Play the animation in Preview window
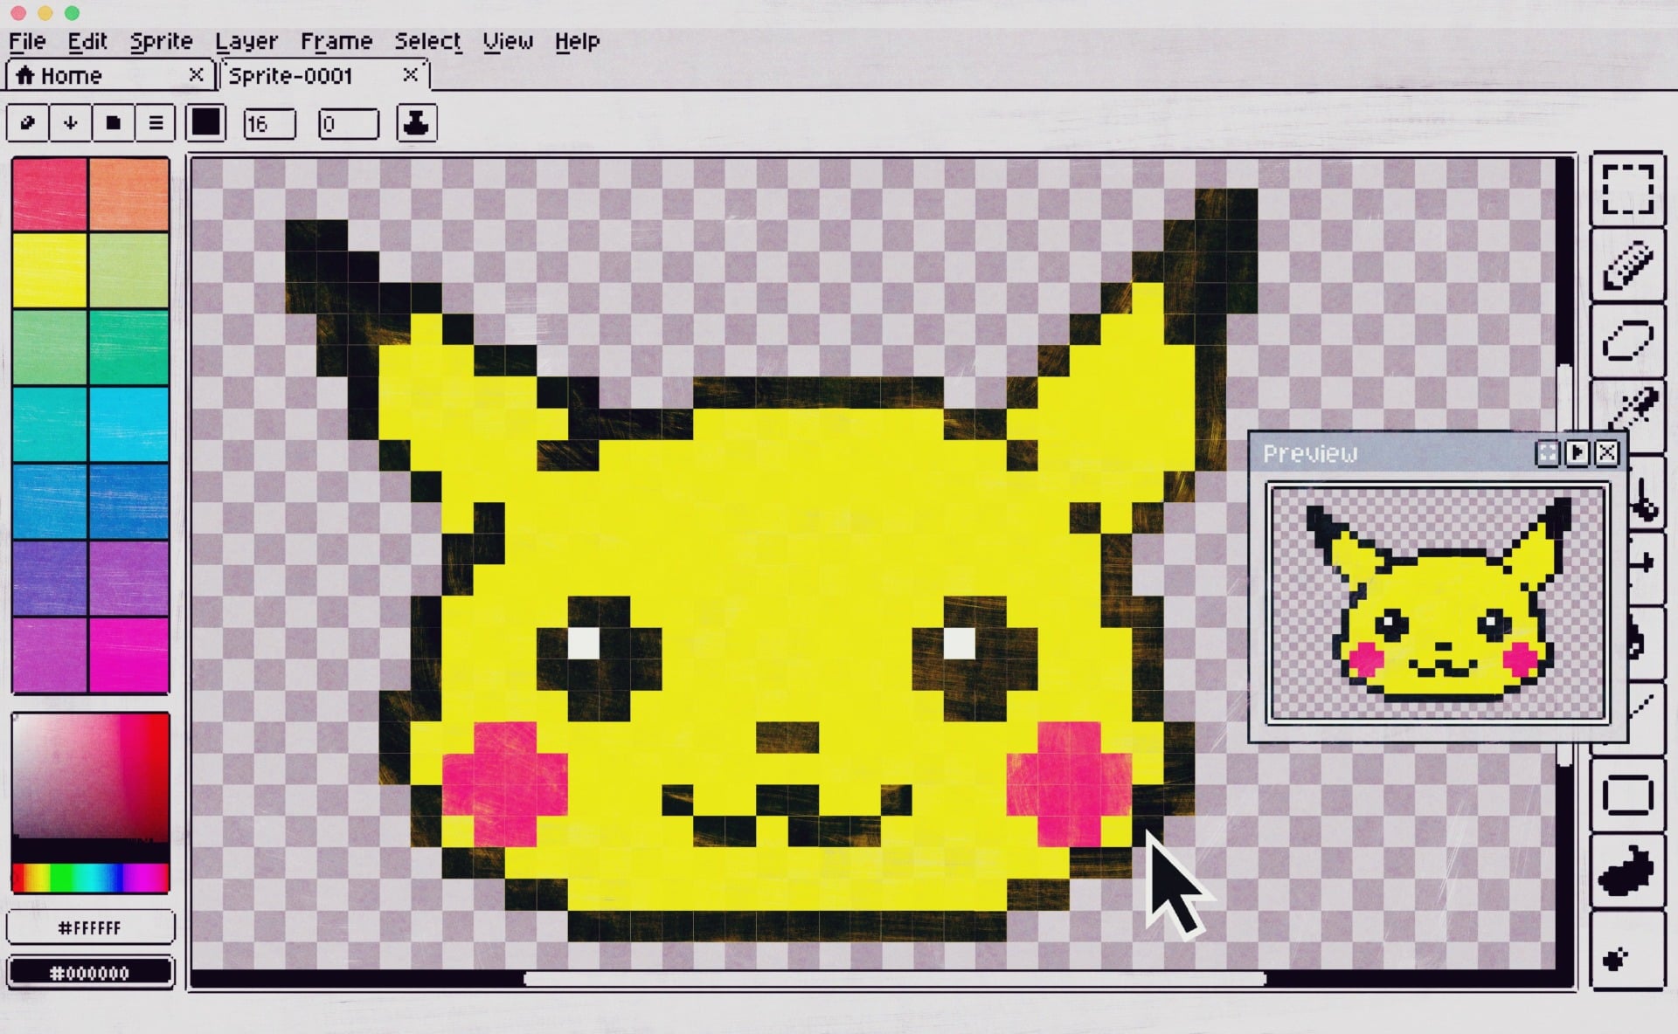1678x1034 pixels. coord(1577,452)
